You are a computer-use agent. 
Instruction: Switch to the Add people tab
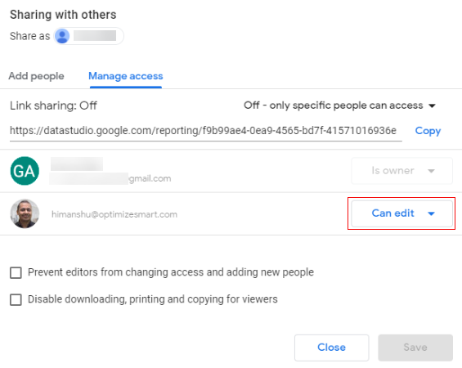(36, 76)
